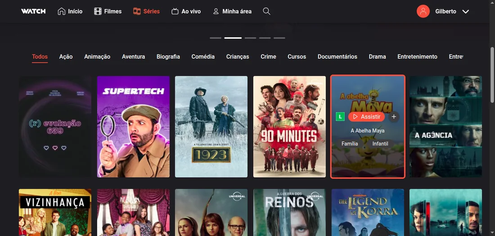The width and height of the screenshot is (495, 236).
Task: Click the WATCH logo
Action: click(33, 11)
